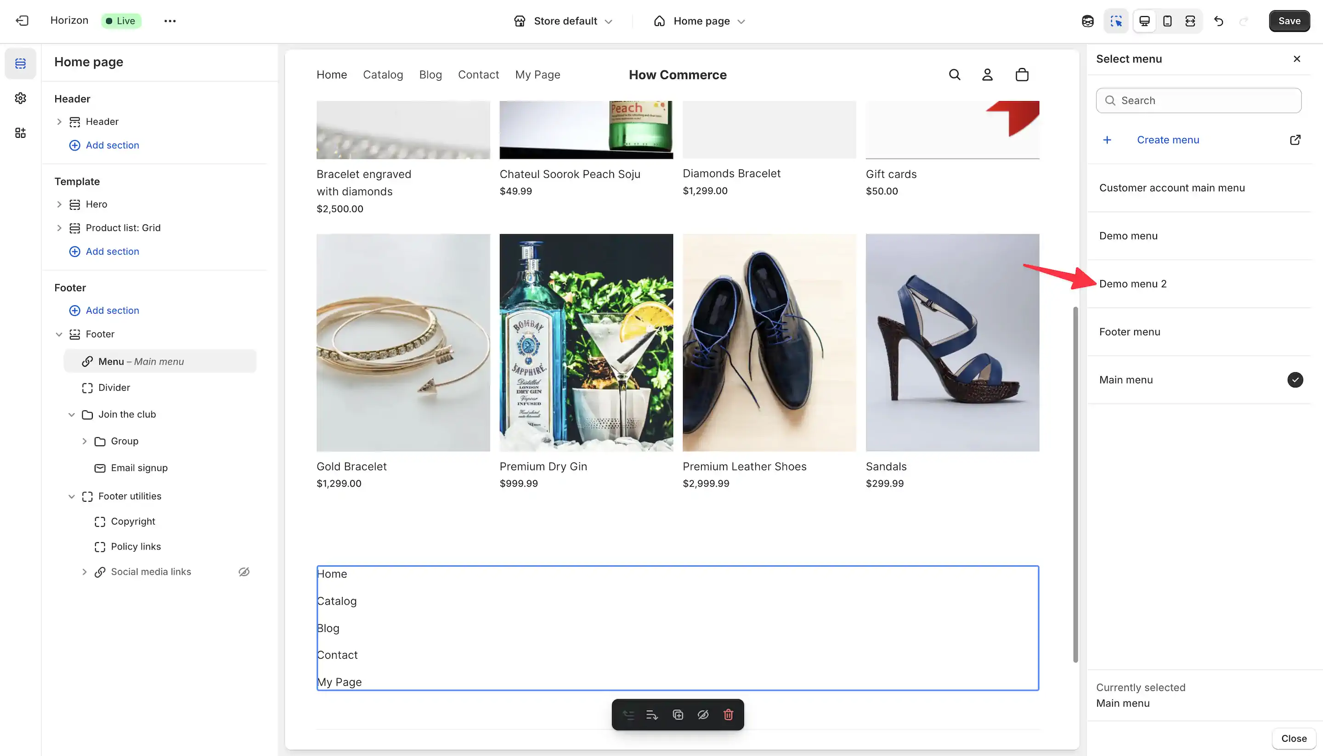Click Save button
This screenshot has width=1323, height=756.
pyautogui.click(x=1289, y=21)
